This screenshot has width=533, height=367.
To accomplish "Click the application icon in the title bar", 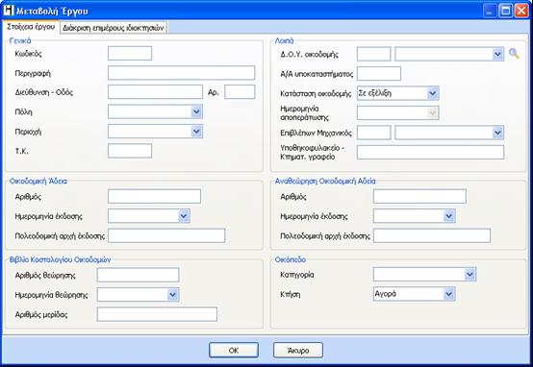I will pos(8,11).
